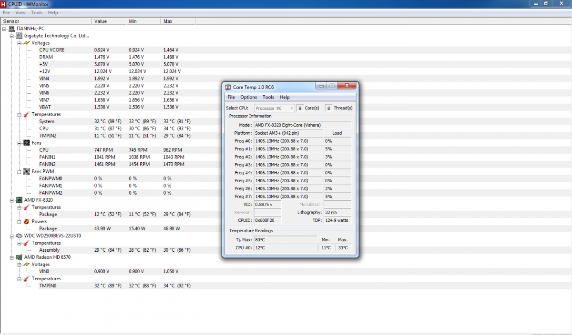Open HWMonitor File menu
572x335 pixels.
[x=7, y=13]
